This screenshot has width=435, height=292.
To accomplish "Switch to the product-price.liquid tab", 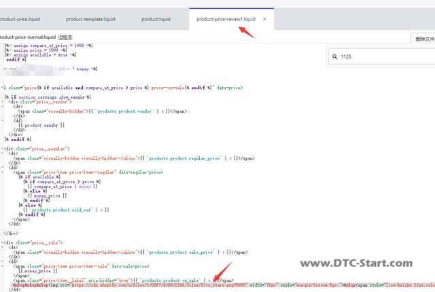I will pyautogui.click(x=20, y=19).
